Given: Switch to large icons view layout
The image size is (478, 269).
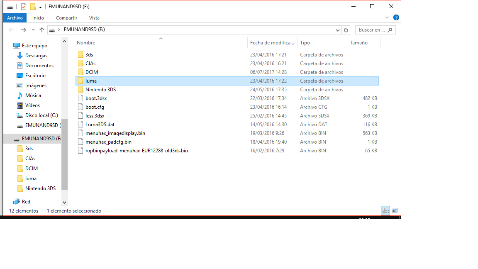Looking at the screenshot, I should coord(395,210).
